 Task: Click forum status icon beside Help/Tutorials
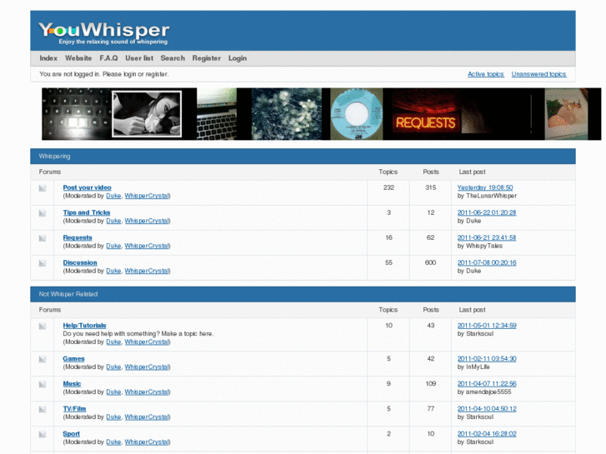pyautogui.click(x=43, y=327)
